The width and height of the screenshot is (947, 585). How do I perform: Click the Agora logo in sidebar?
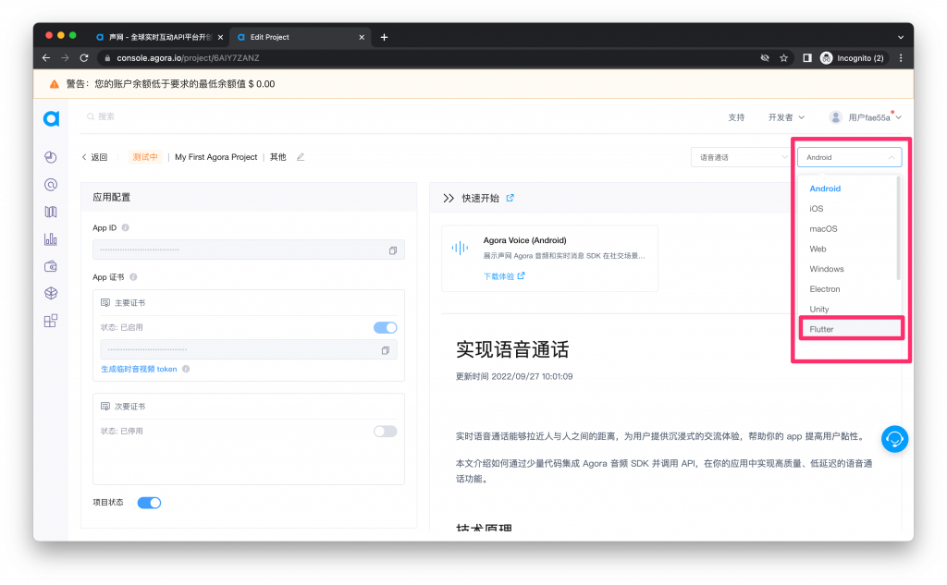tap(52, 118)
